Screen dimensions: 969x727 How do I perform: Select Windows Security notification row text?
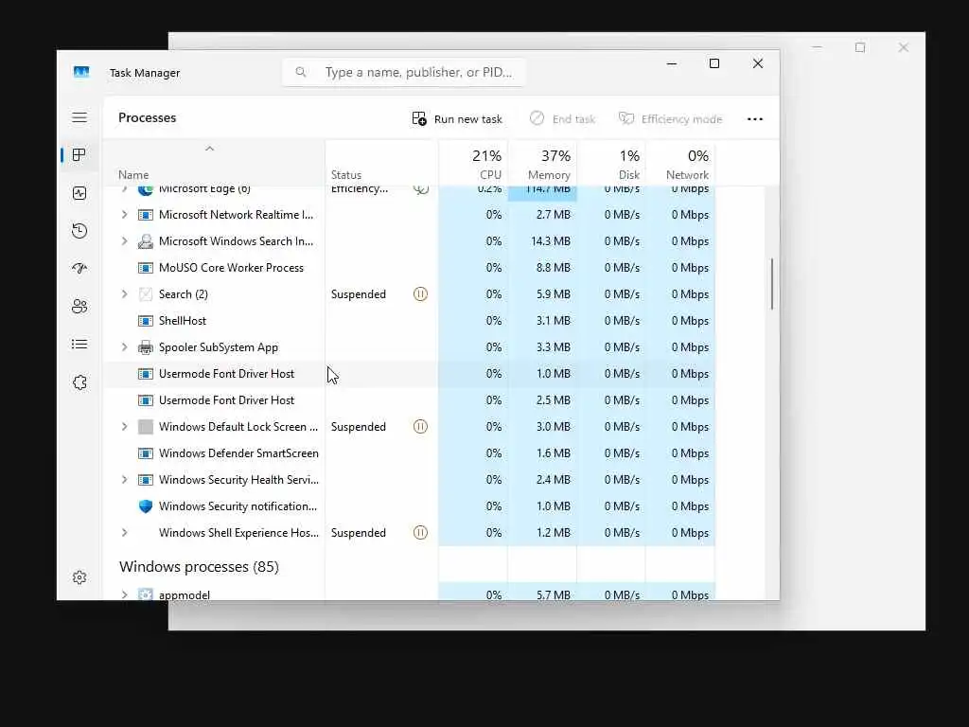coord(238,506)
